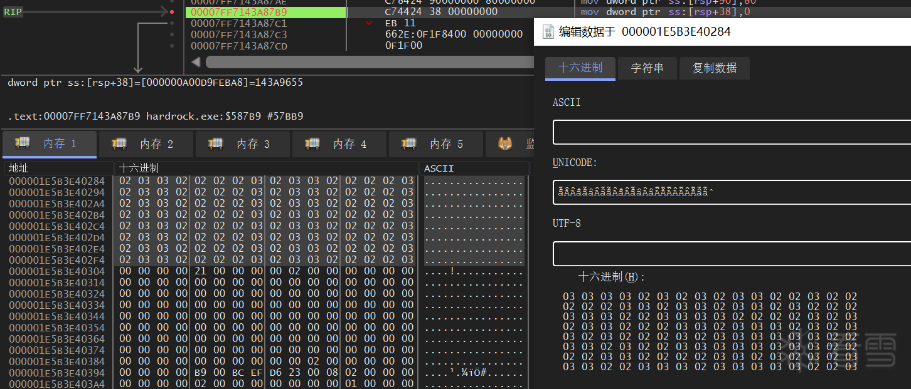Click the ASCII column text of row 000001E5B3E40394
This screenshot has height=389, width=911.
click(x=474, y=373)
